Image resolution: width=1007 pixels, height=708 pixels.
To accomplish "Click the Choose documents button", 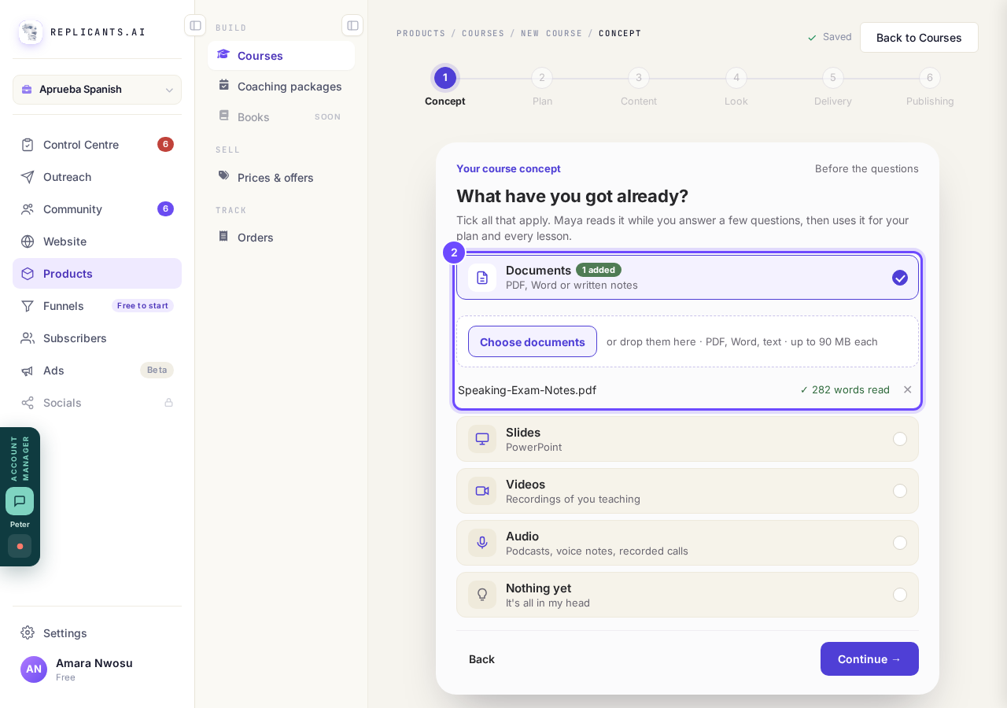I will coord(533,341).
